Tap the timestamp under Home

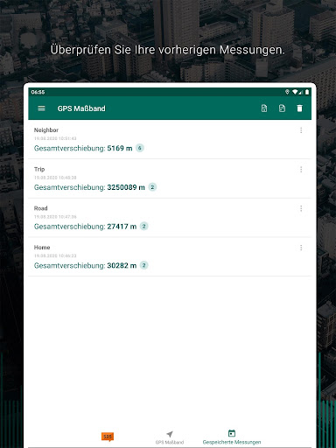[x=55, y=255]
